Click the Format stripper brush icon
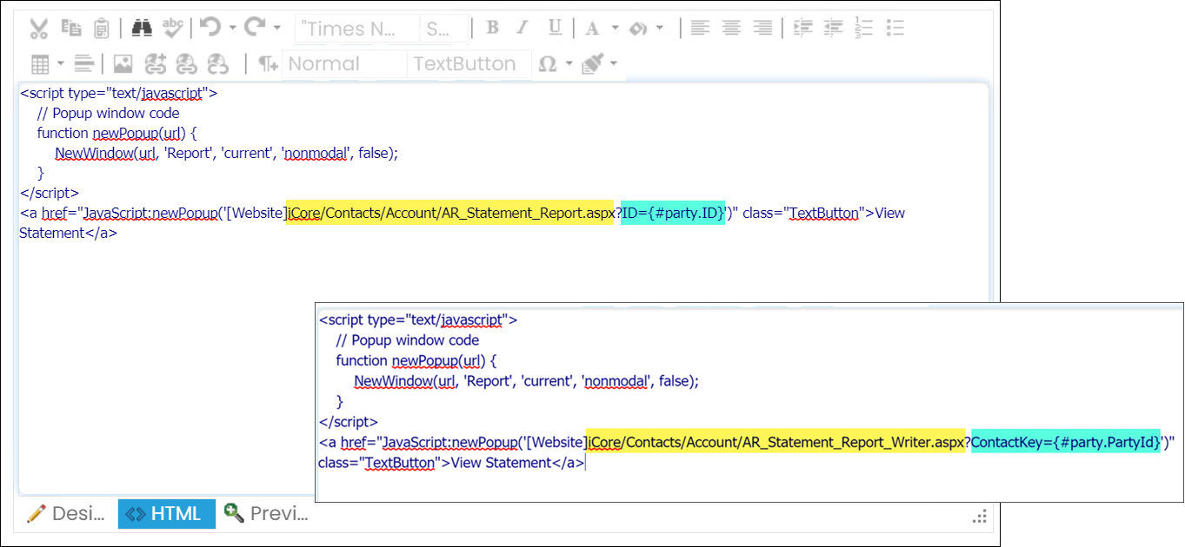Image resolution: width=1185 pixels, height=547 pixels. (593, 64)
